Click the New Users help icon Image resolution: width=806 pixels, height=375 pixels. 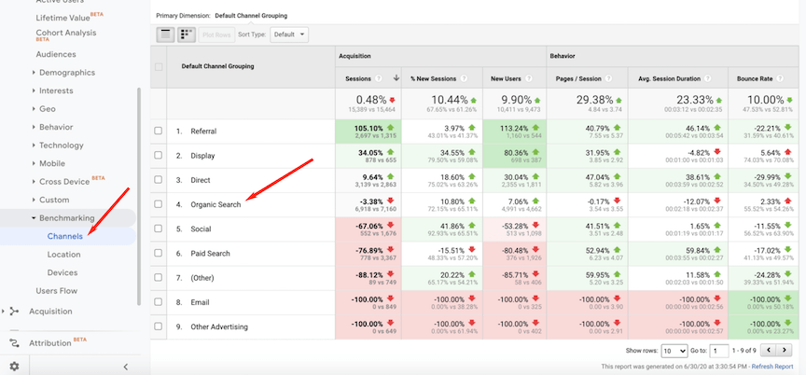point(529,78)
